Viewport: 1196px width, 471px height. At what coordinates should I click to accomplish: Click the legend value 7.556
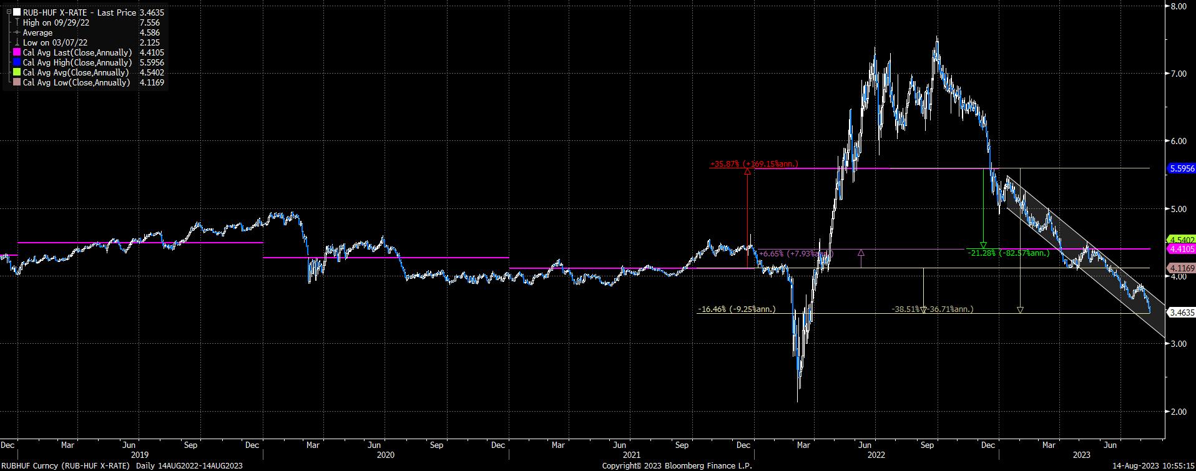pos(150,22)
